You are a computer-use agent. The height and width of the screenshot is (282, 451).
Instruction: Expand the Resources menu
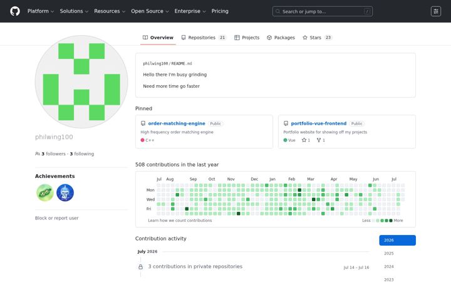(110, 11)
